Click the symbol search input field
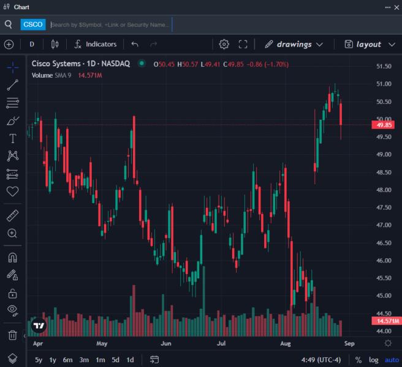The image size is (402, 367). (x=110, y=25)
